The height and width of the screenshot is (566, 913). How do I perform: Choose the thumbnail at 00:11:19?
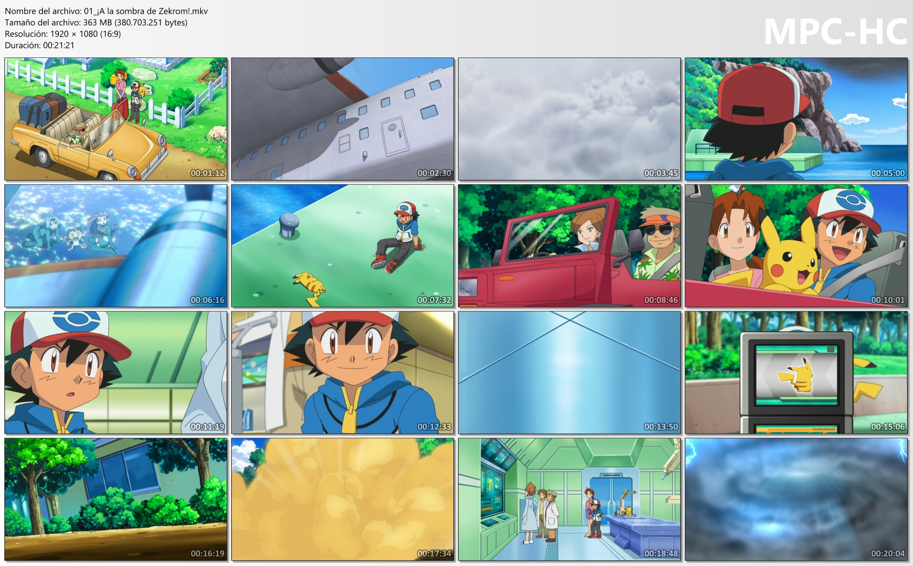point(116,373)
